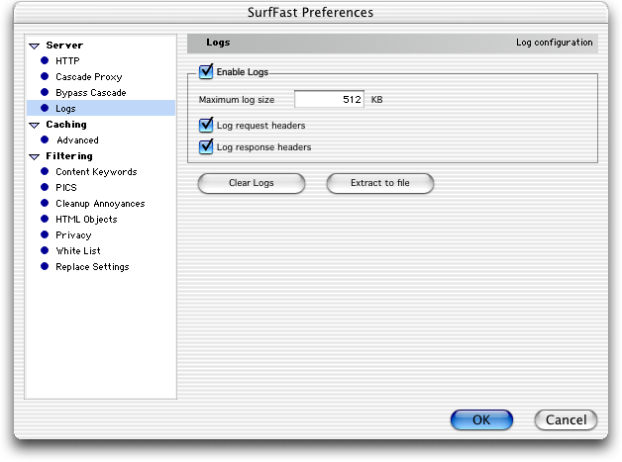
Task: Uncheck the Enable Logs checkbox
Action: pos(206,71)
